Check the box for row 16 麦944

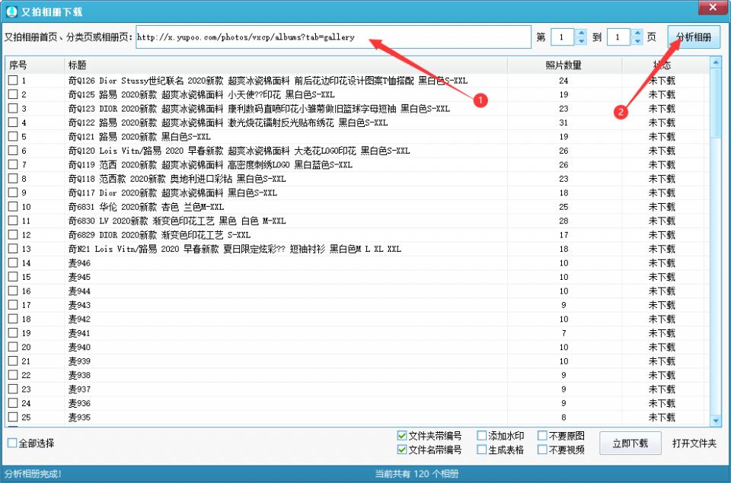(13, 291)
